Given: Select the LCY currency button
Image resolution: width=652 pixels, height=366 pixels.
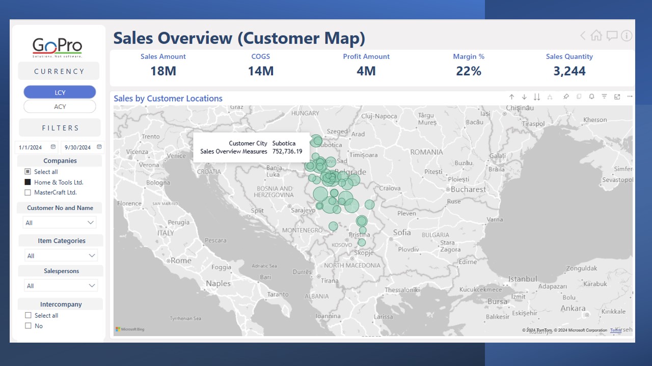Looking at the screenshot, I should tap(60, 93).
